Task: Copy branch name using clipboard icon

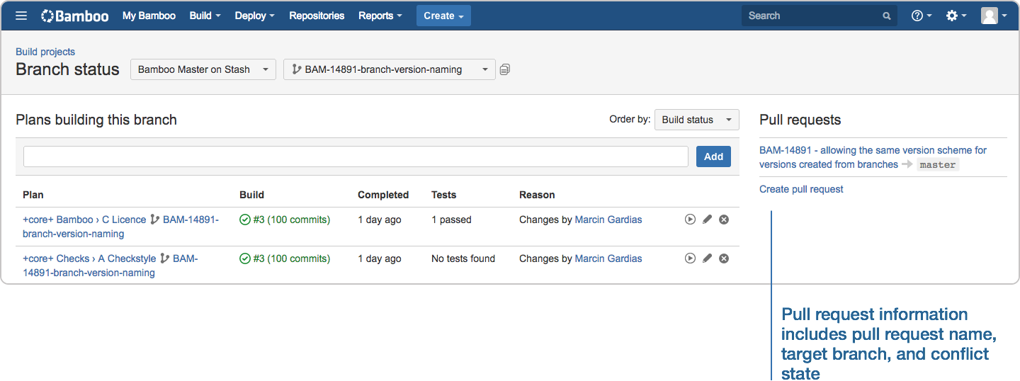Action: (x=505, y=69)
